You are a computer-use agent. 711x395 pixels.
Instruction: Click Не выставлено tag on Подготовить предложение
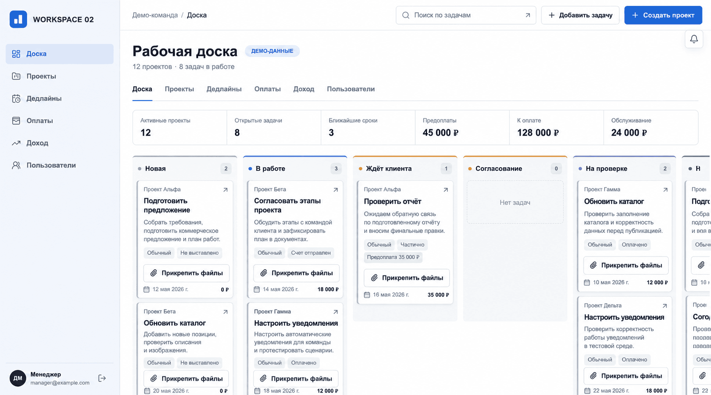click(199, 253)
